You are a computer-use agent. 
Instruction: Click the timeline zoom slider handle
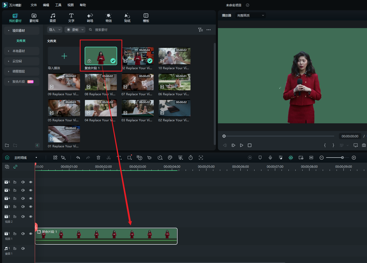pos(342,158)
